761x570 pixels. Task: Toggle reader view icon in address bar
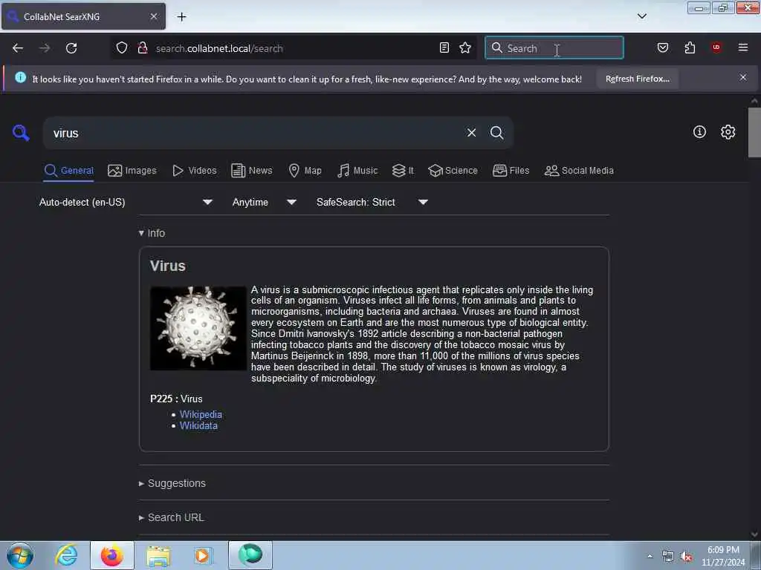coord(444,47)
